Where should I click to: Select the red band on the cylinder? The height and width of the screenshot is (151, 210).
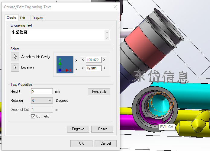(146, 47)
